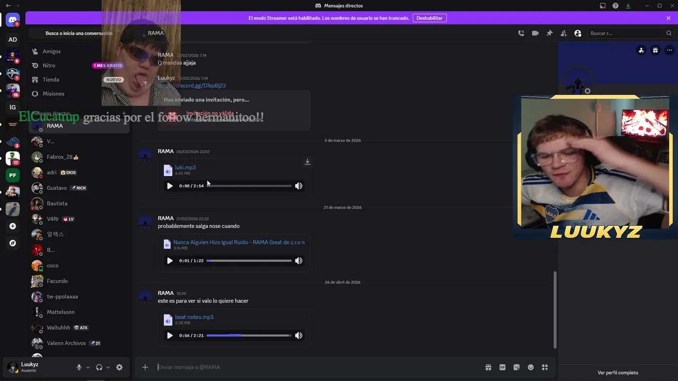Open the emoji picker

pos(531,367)
